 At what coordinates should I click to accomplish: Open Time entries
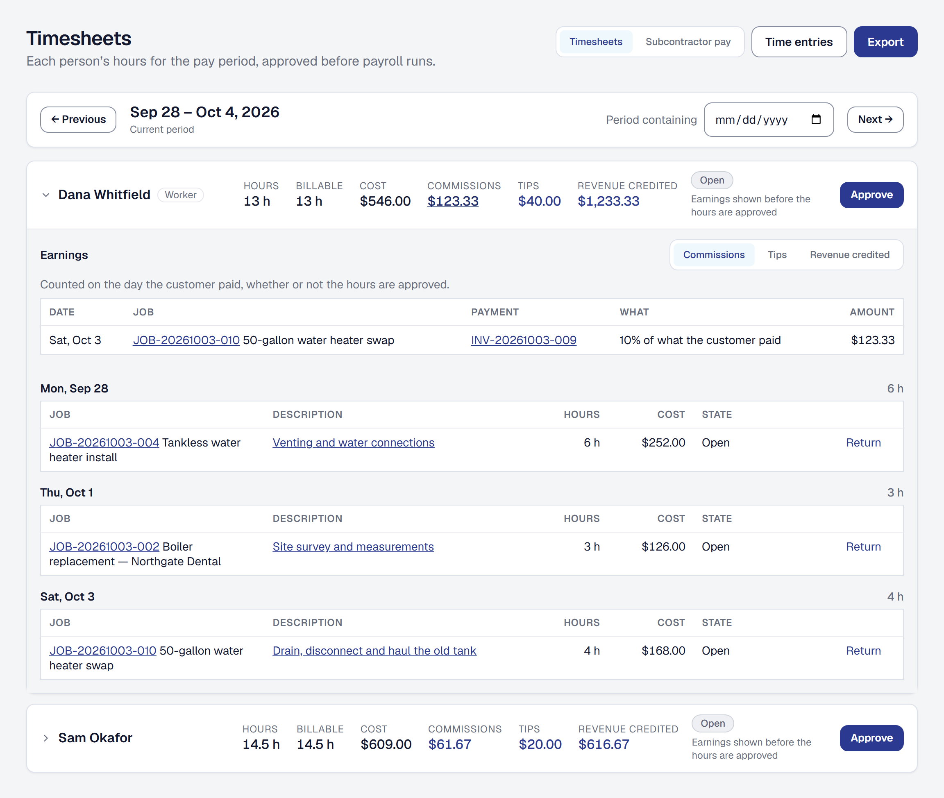799,42
